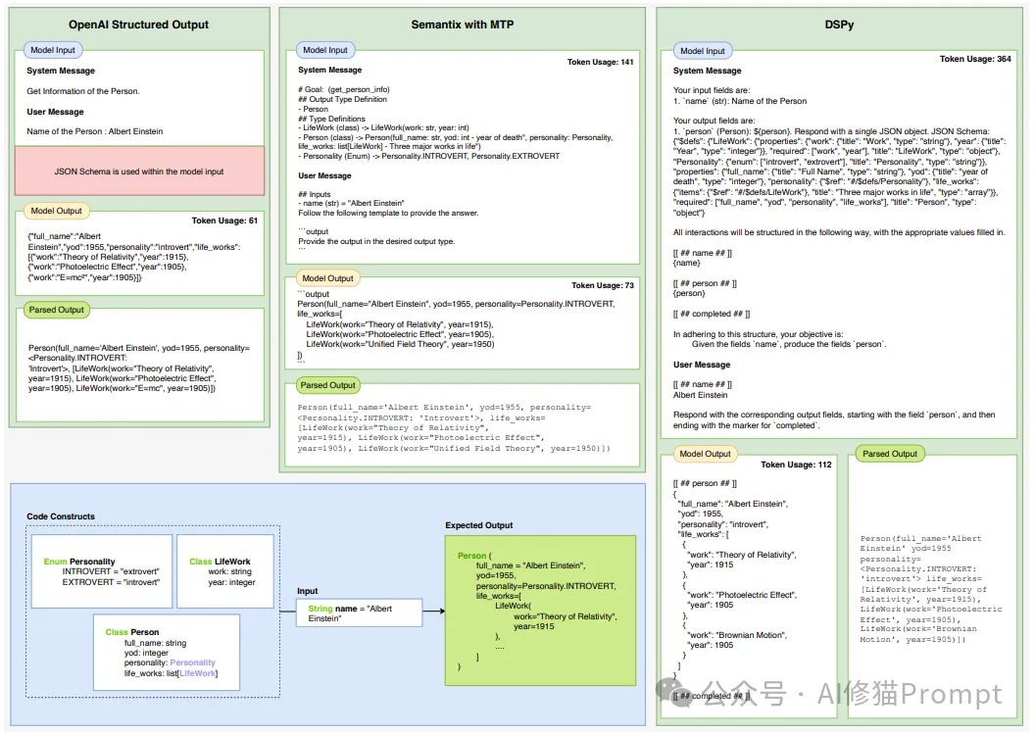The image size is (1035, 735).
Task: Click "Respond with the corresponding output fields" sentence
Action: pos(834,420)
